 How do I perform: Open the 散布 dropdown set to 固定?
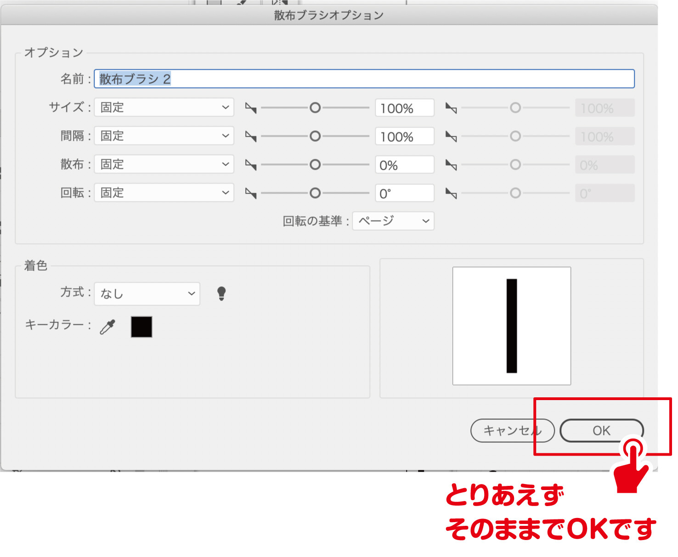point(164,164)
